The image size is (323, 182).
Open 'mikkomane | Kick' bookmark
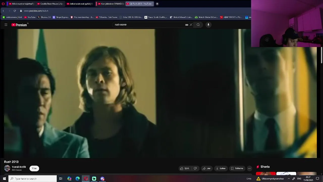tap(12, 17)
